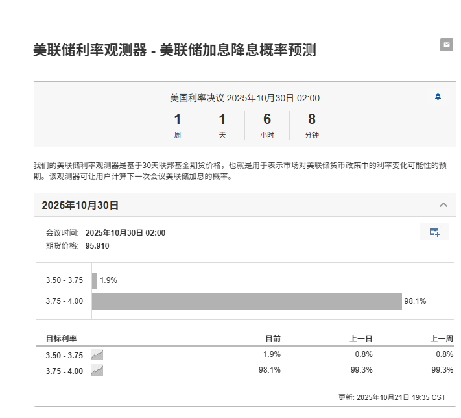
Task: Click the 小时 countdown number
Action: (266, 119)
